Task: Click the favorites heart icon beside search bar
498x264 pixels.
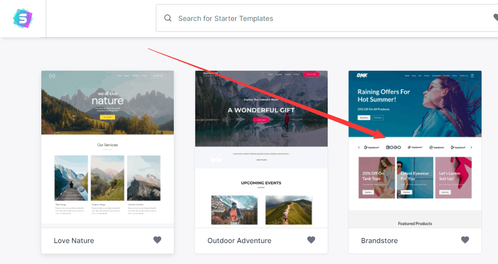Action: coord(495,18)
